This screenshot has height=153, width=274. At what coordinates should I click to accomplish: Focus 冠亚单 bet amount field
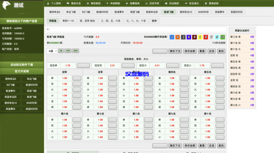pos(83,65)
